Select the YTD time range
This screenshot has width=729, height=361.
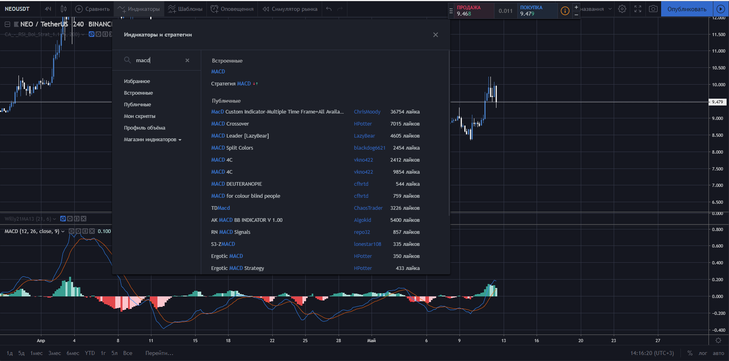click(90, 353)
